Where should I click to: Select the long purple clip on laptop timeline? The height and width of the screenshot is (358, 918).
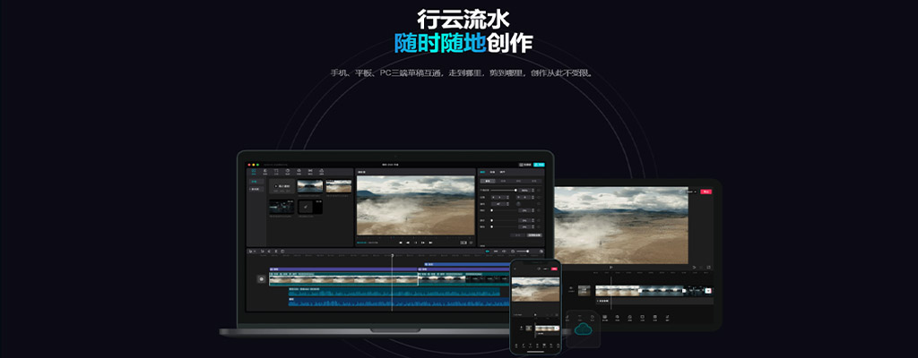tap(342, 269)
